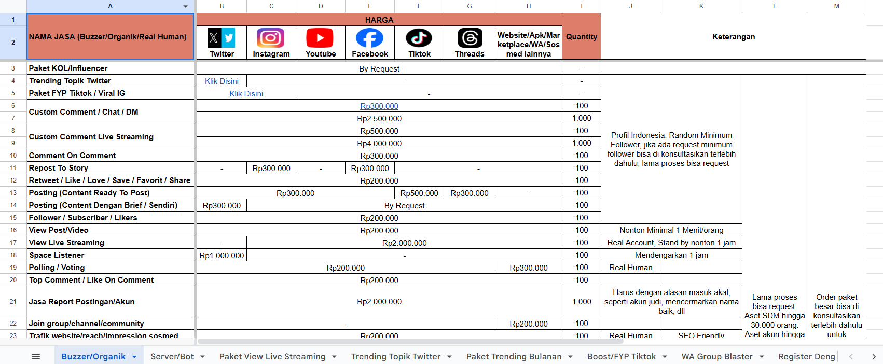Click the Instagram logo icon
This screenshot has height=364, width=883.
pyautogui.click(x=271, y=38)
